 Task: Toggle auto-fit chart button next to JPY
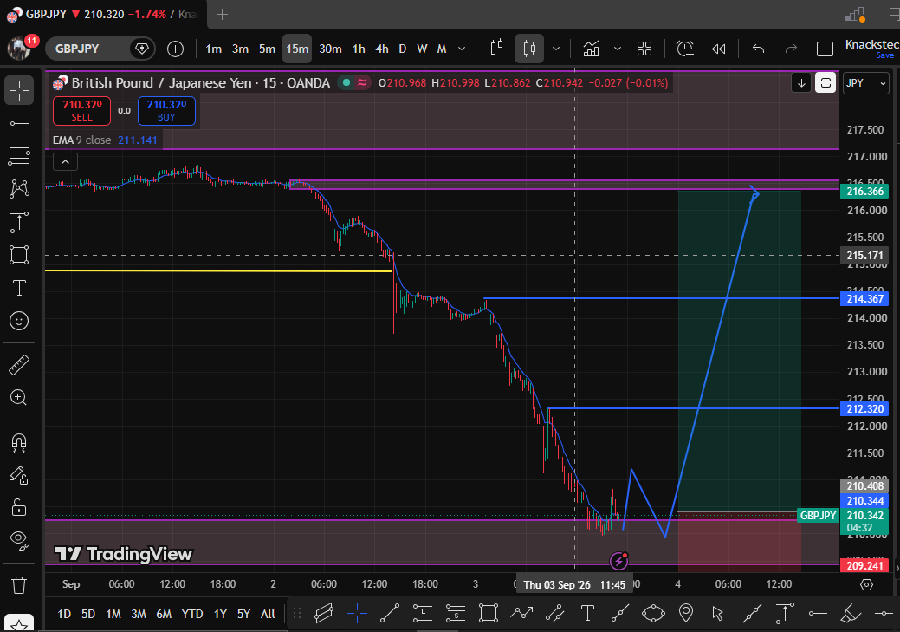coord(826,83)
